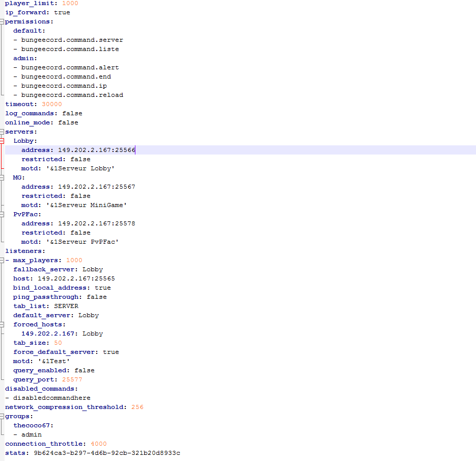Click the motd '&1Test' value
This screenshot has width=476, height=461.
54,361
